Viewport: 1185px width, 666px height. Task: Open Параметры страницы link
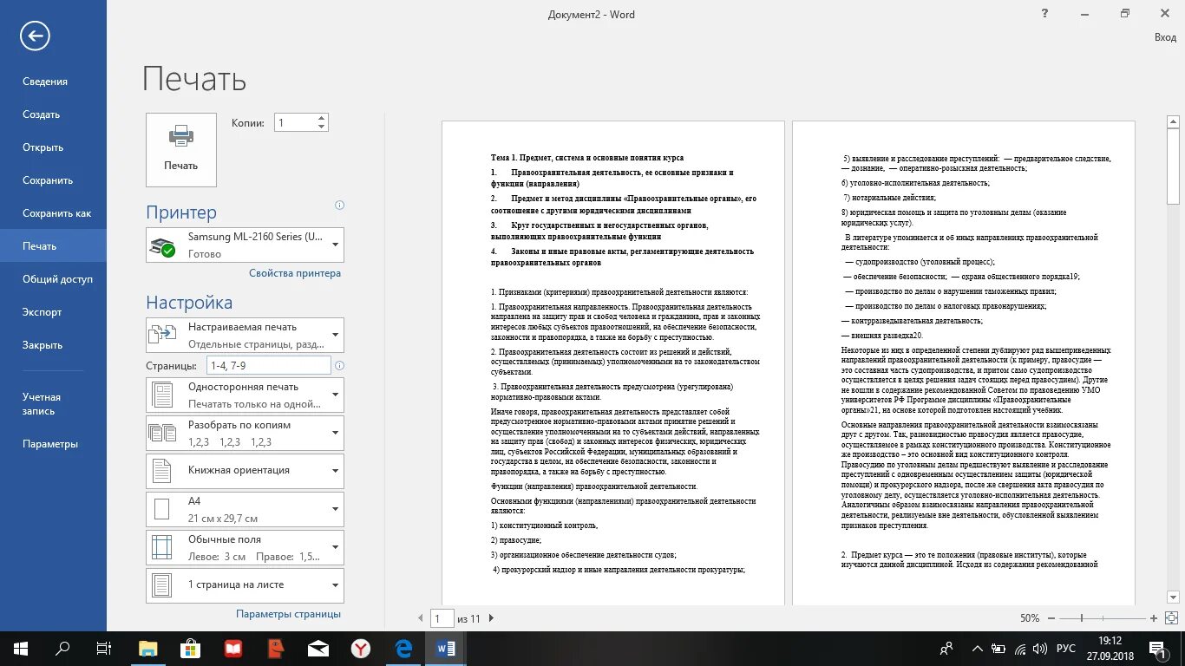[288, 614]
